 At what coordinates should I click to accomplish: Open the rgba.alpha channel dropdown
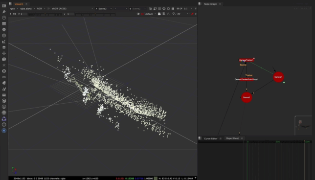point(27,9)
